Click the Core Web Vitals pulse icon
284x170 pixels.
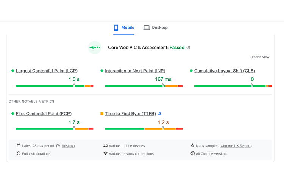94,48
